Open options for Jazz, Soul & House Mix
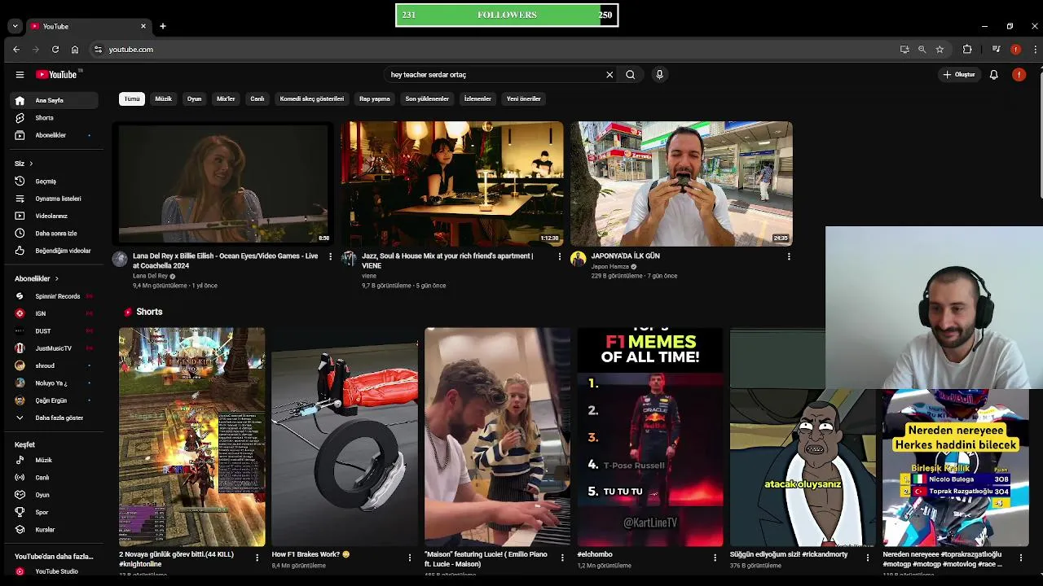The height and width of the screenshot is (586, 1043). pos(559,256)
